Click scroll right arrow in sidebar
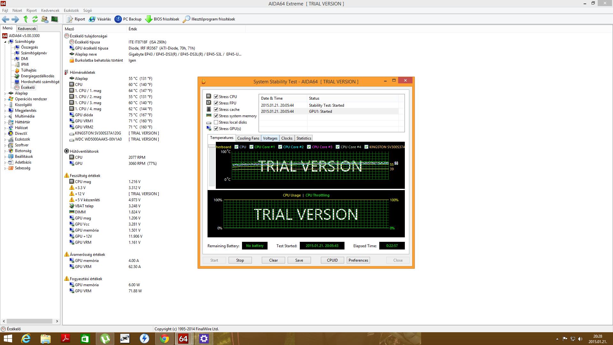This screenshot has width=613, height=345. coord(57,321)
